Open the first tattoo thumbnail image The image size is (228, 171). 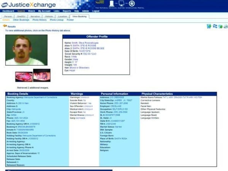(x=24, y=75)
